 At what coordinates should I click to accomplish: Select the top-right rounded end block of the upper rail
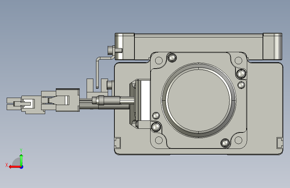[x=272, y=46]
